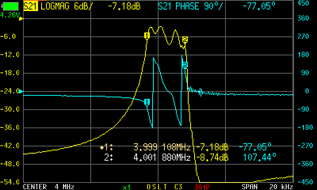The height and width of the screenshot is (190, 317).
Task: Click the green battery indicator icon
Action: (10, 6)
